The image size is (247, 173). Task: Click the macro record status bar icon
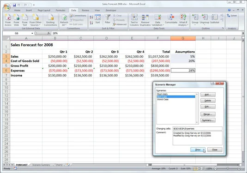[15, 168]
